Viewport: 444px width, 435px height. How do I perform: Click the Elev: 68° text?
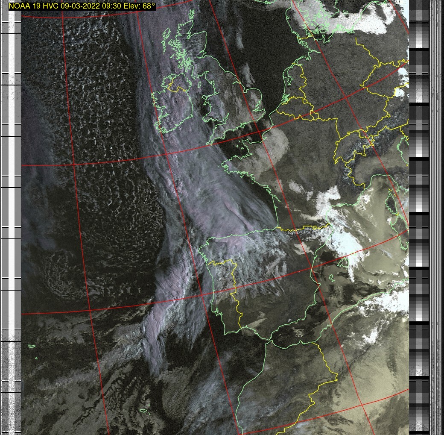[138, 6]
